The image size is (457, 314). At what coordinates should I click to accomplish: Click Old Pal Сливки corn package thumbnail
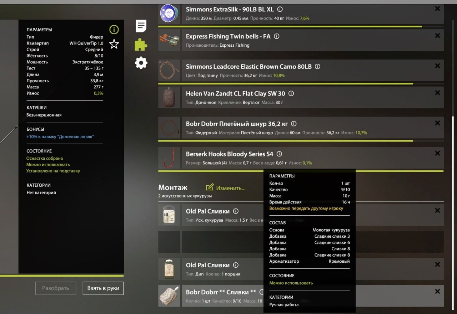169,215
